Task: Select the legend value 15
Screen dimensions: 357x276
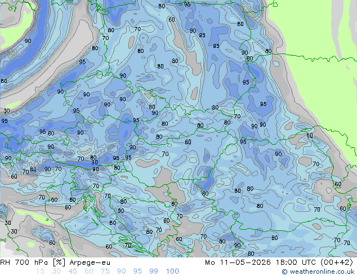Action: pyautogui.click(x=40, y=271)
